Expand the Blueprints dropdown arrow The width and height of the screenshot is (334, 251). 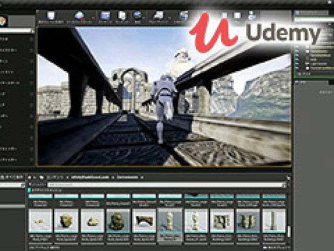pyautogui.click(x=170, y=18)
